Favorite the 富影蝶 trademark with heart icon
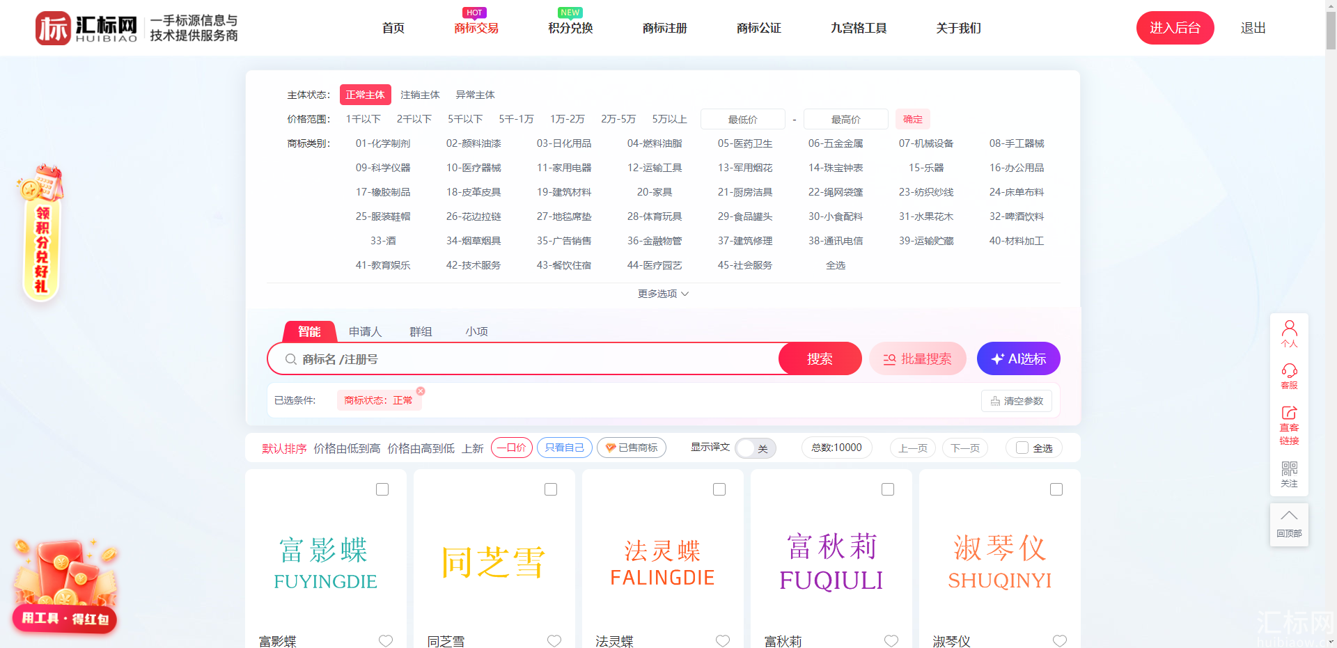The height and width of the screenshot is (648, 1337). pyautogui.click(x=386, y=640)
